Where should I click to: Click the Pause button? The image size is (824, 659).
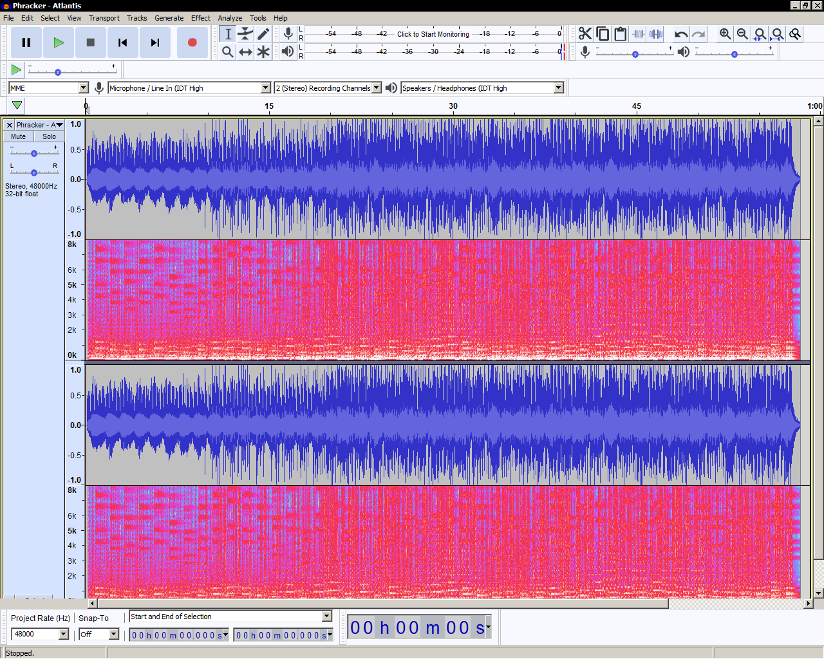(26, 42)
